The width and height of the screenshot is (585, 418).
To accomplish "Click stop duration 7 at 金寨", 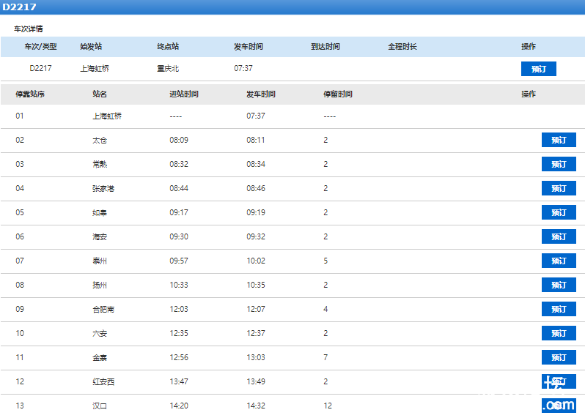I will click(325, 357).
